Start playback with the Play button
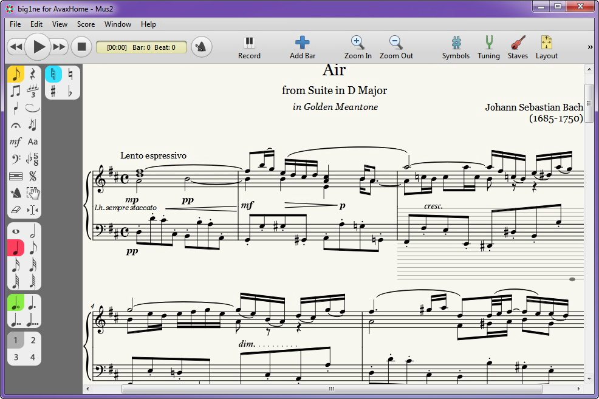This screenshot has width=599, height=399. pyautogui.click(x=39, y=47)
